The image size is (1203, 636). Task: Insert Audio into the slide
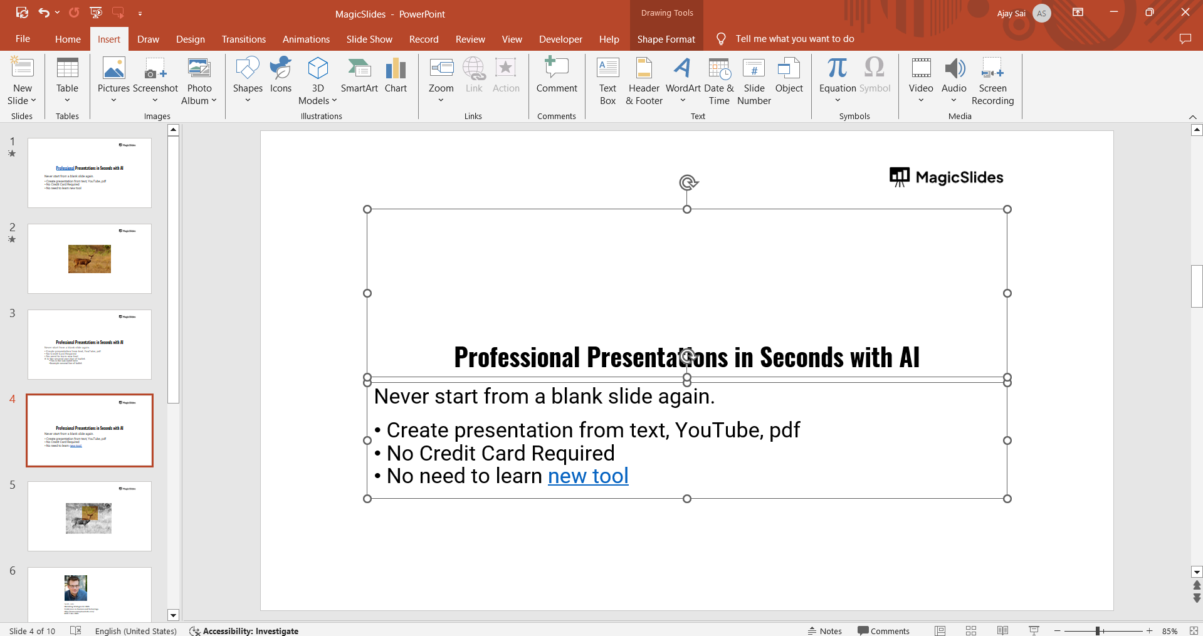click(x=953, y=81)
